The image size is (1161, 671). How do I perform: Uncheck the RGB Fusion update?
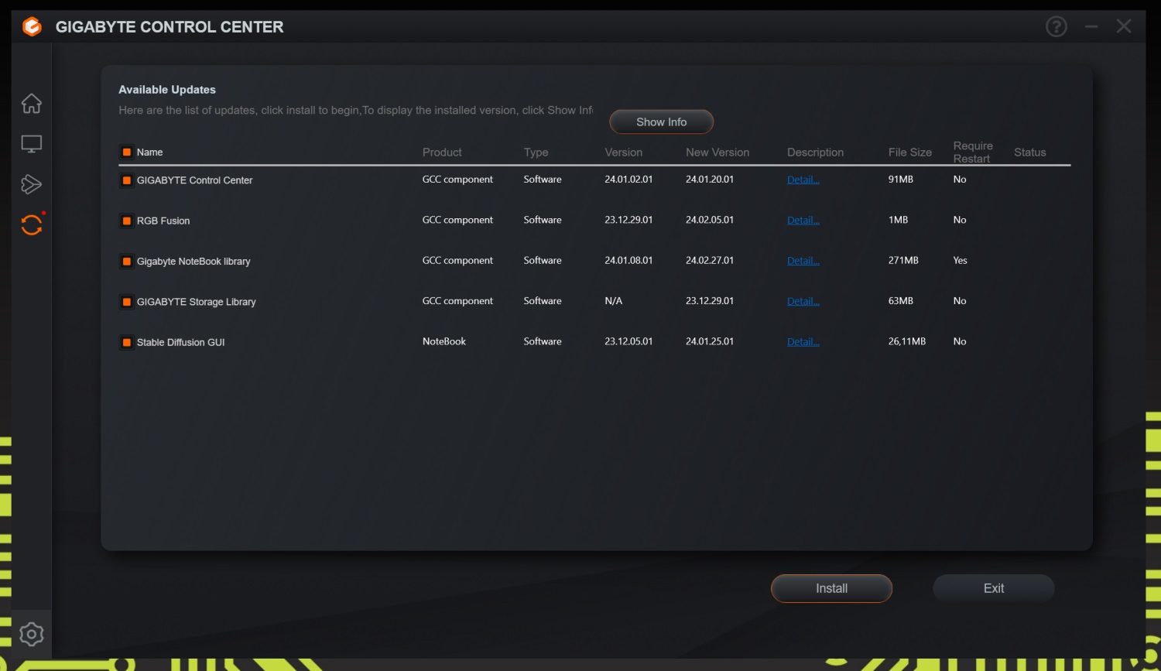pyautogui.click(x=127, y=221)
